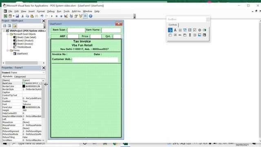This screenshot has width=261, height=147.
Task: Open the Debug menu
Action: click(51, 11)
